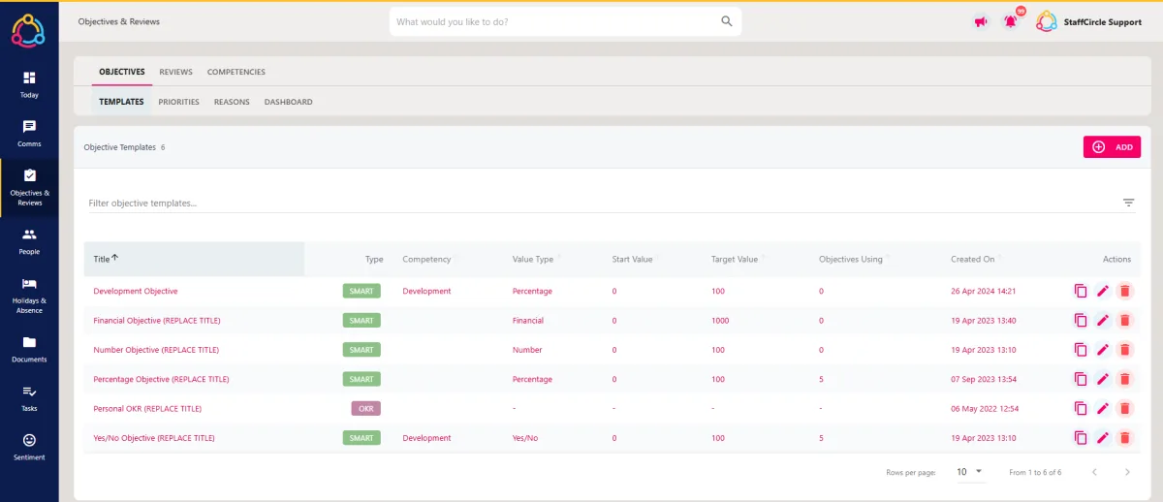Delete the Development Objective template
The height and width of the screenshot is (502, 1163).
click(x=1124, y=291)
